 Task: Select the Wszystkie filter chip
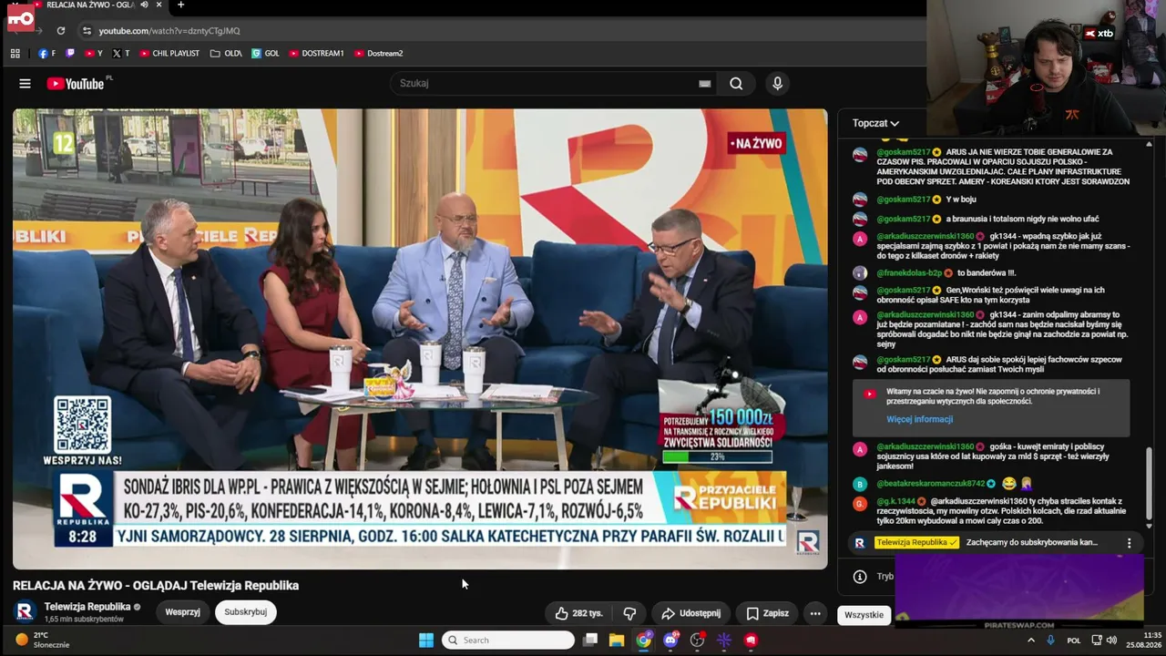coord(864,615)
